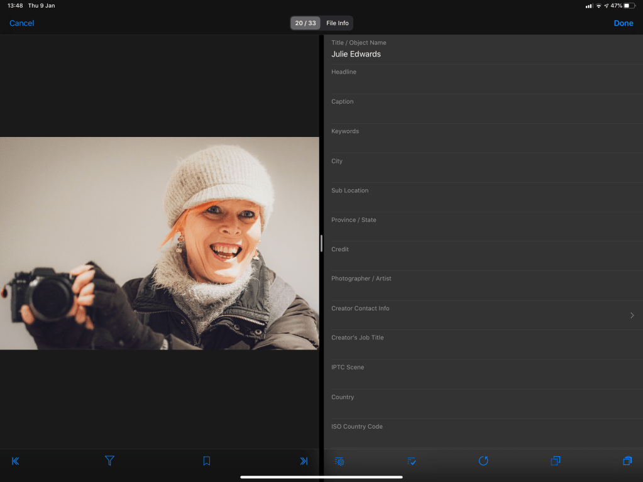Expand Creator Contact Info chevron
This screenshot has width=643, height=482.
pos(632,315)
